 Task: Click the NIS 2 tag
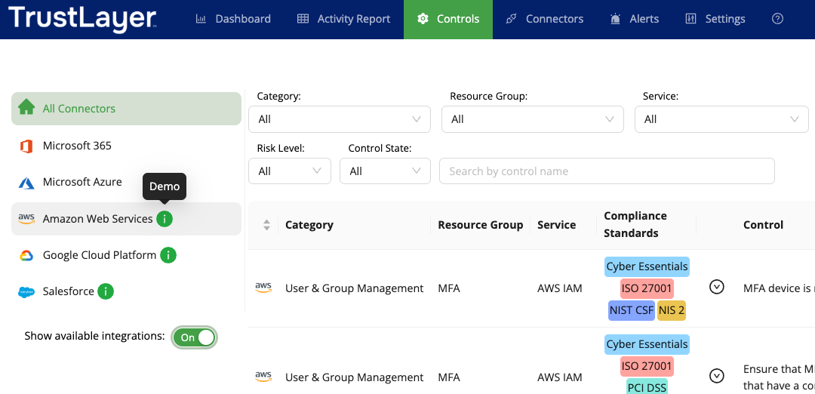point(672,310)
